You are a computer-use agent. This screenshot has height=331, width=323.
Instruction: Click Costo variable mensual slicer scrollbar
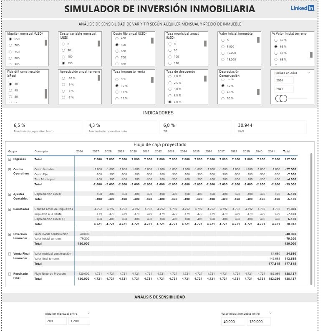(x=99, y=43)
